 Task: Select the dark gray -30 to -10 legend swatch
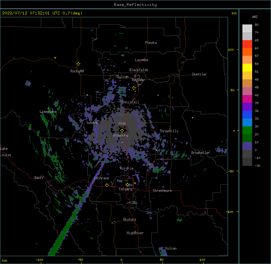tap(247, 162)
